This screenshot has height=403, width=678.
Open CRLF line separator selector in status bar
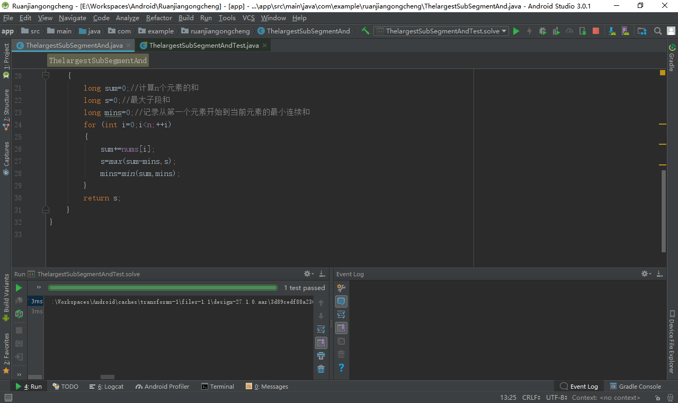pos(531,398)
